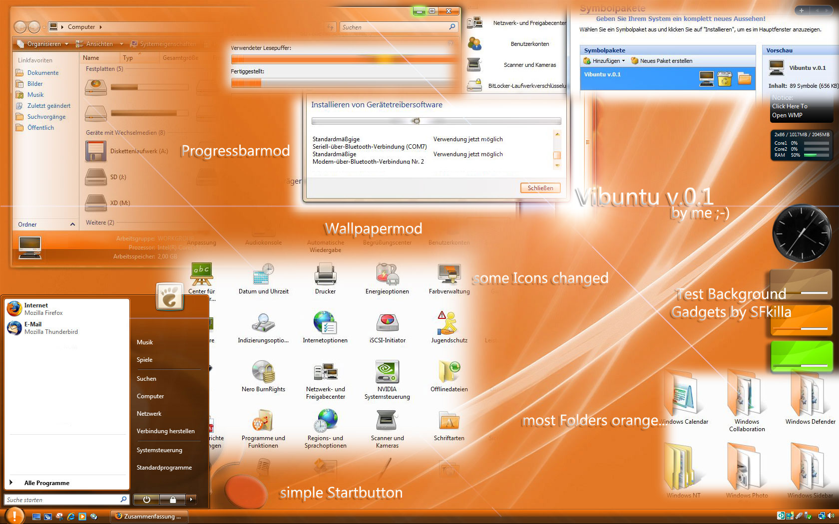Viewport: 839px width, 524px height.
Task: Open Ansichten dropdown arrow in Explorer
Action: (x=121, y=44)
